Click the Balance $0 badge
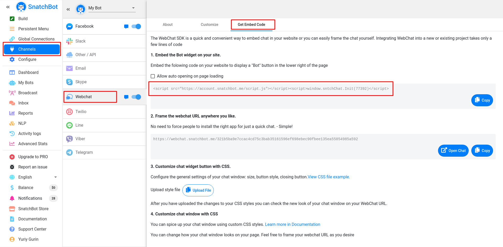 tap(53, 188)
